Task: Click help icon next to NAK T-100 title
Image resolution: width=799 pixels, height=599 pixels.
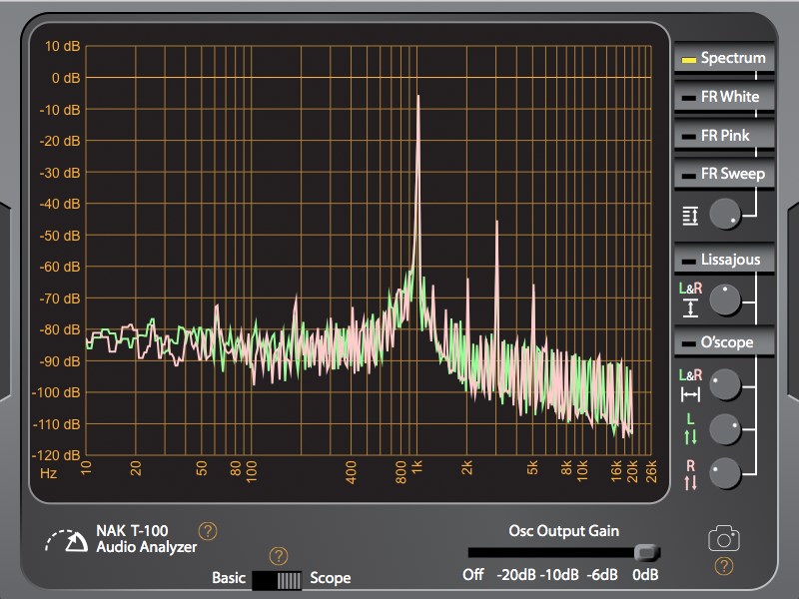Action: pos(208,531)
